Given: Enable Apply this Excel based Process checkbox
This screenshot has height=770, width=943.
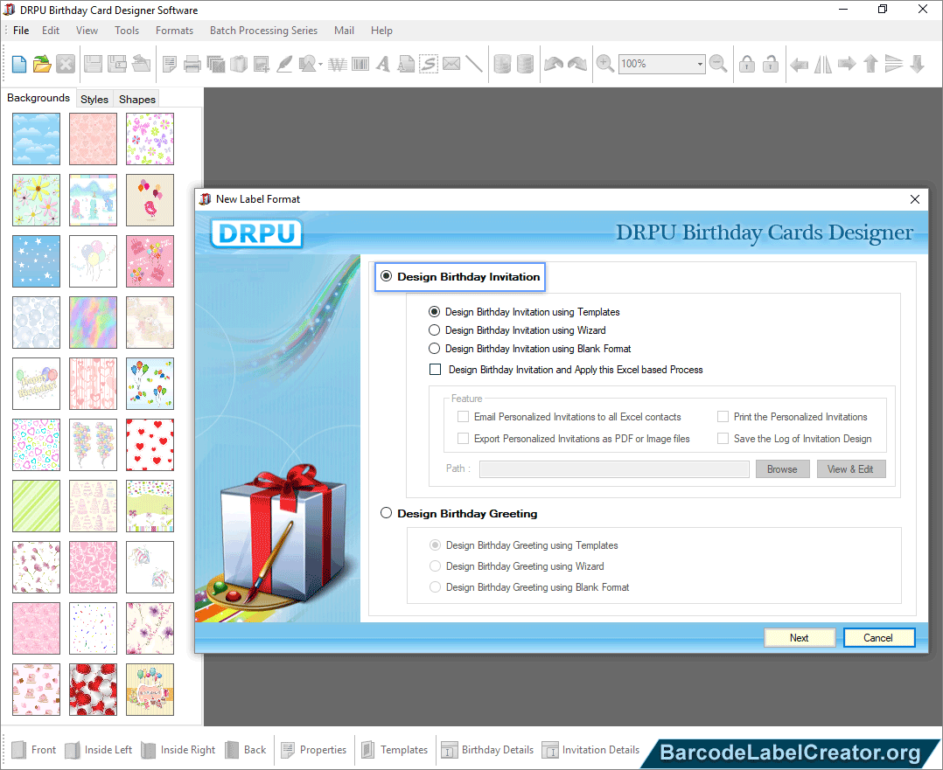Looking at the screenshot, I should tap(436, 370).
